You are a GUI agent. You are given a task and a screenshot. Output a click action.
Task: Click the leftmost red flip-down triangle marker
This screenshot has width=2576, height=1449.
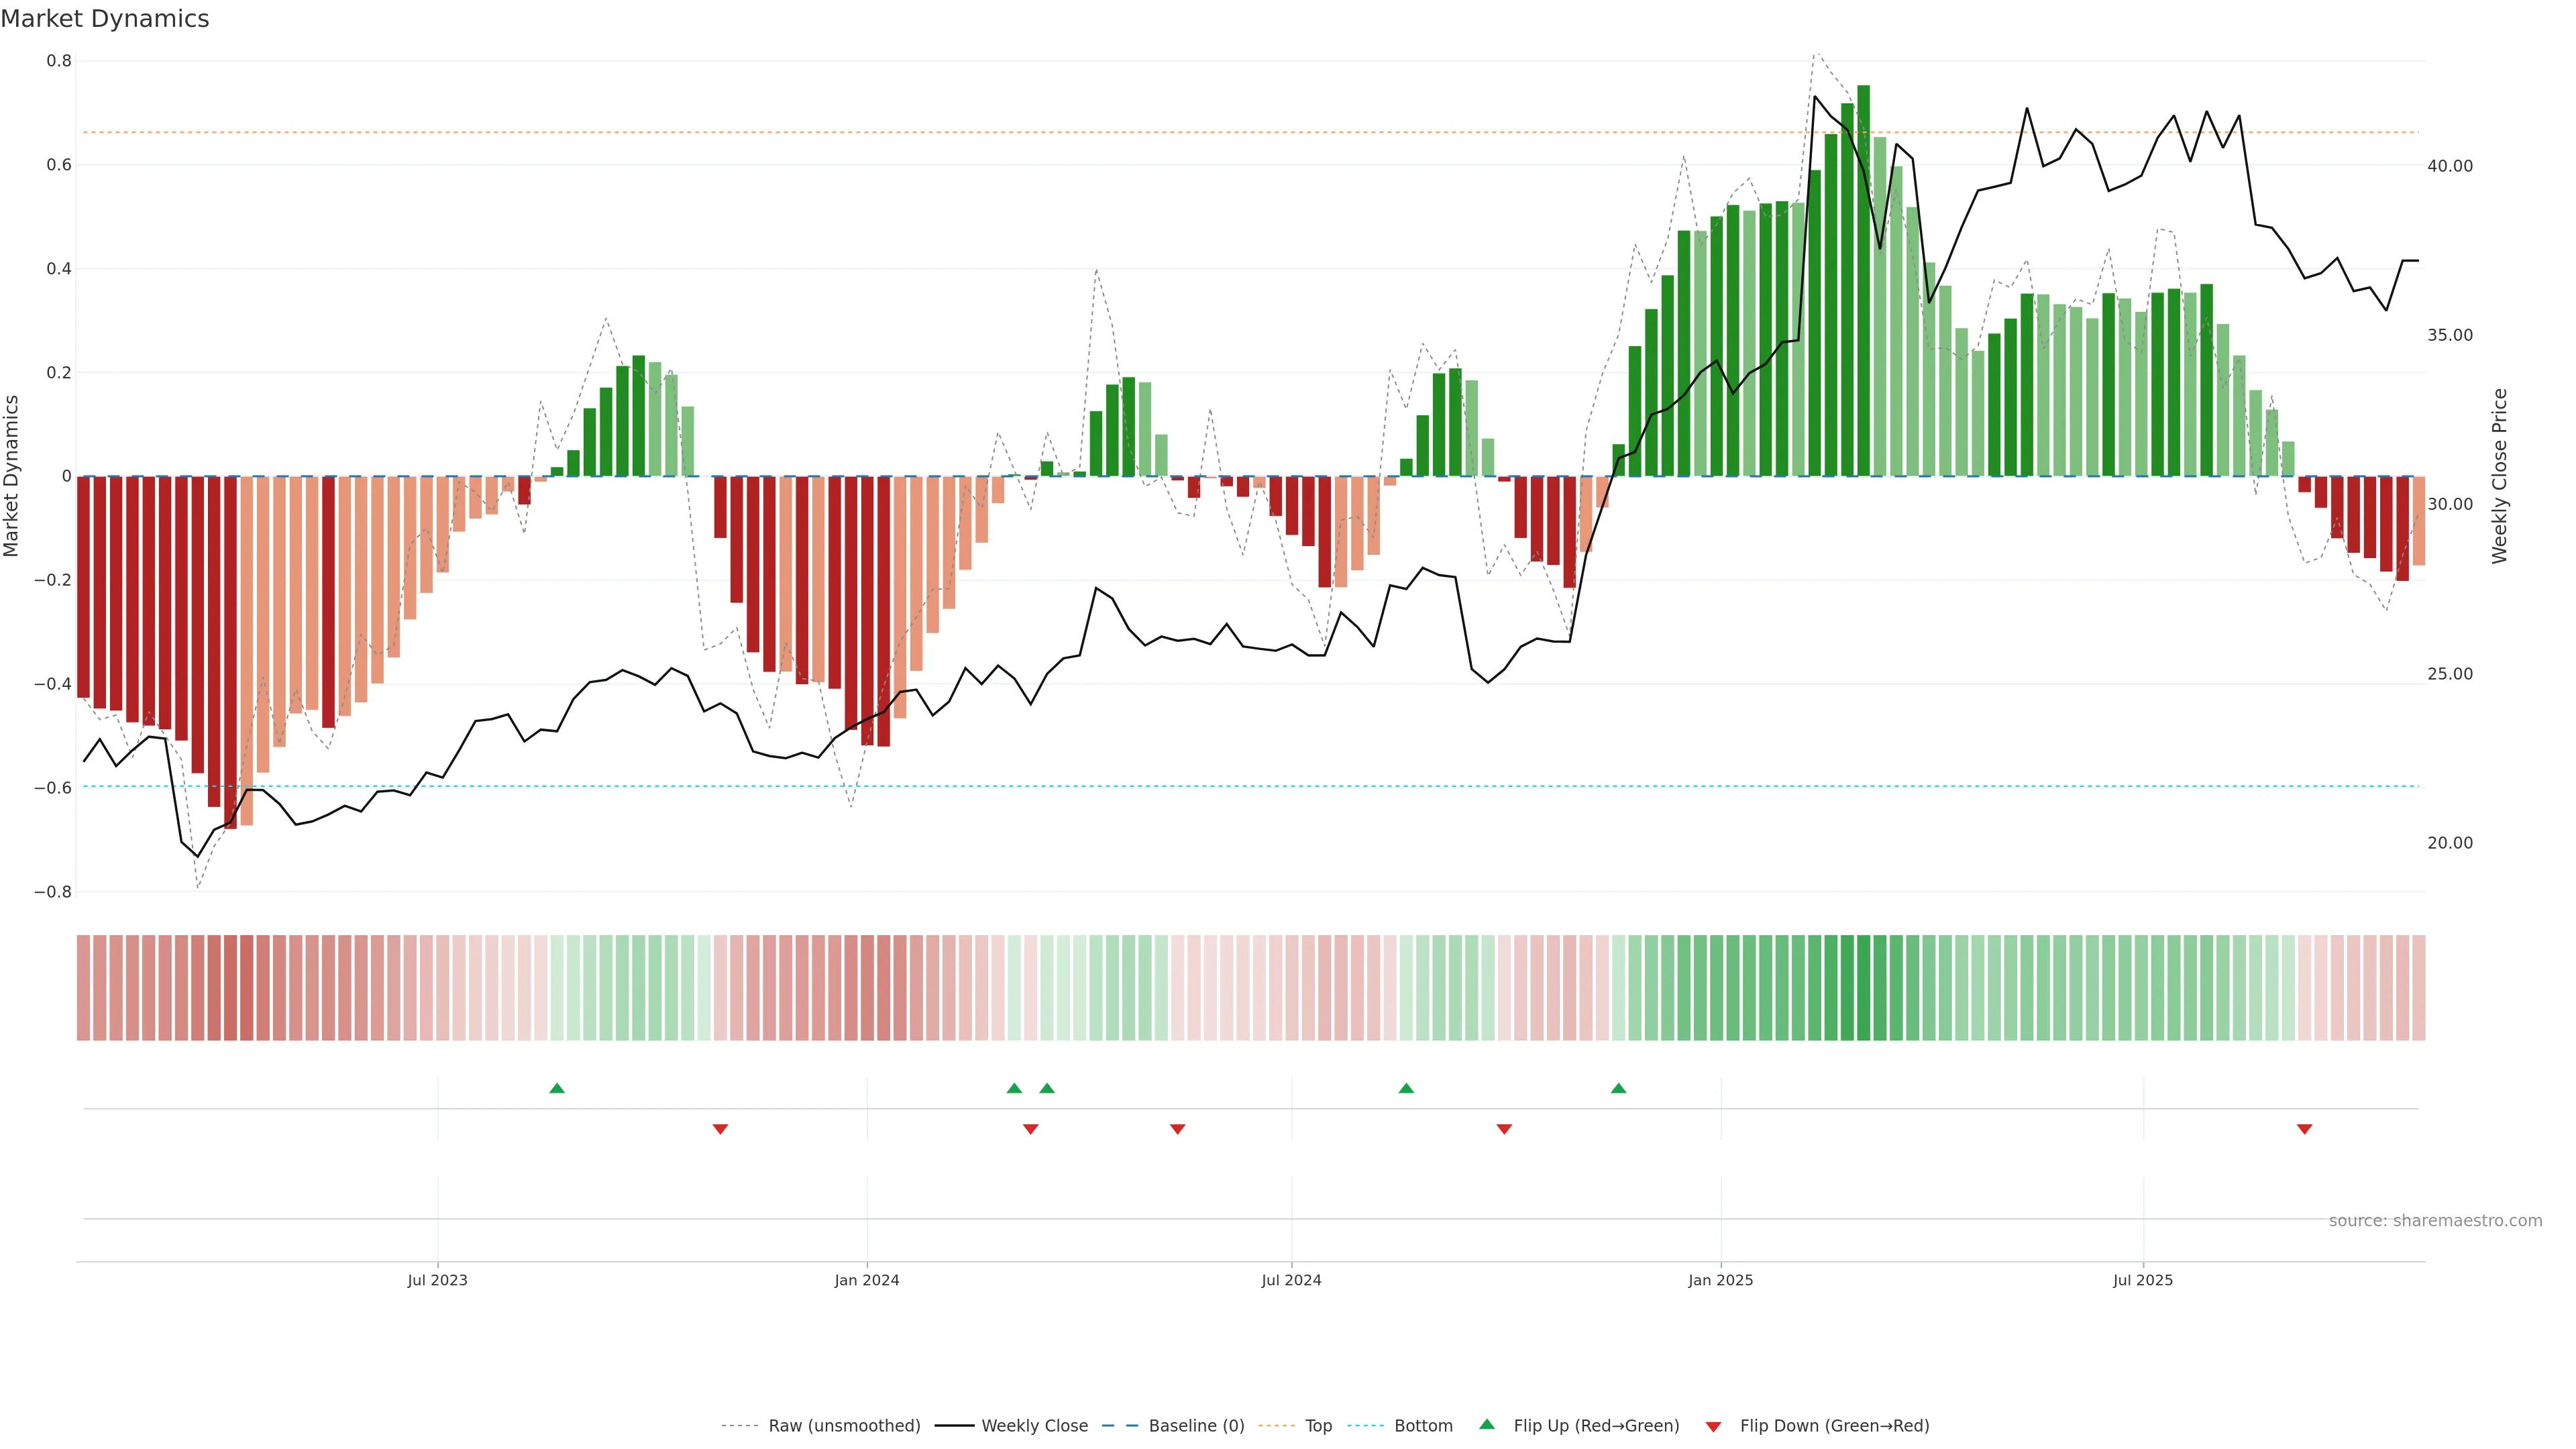tap(720, 1129)
